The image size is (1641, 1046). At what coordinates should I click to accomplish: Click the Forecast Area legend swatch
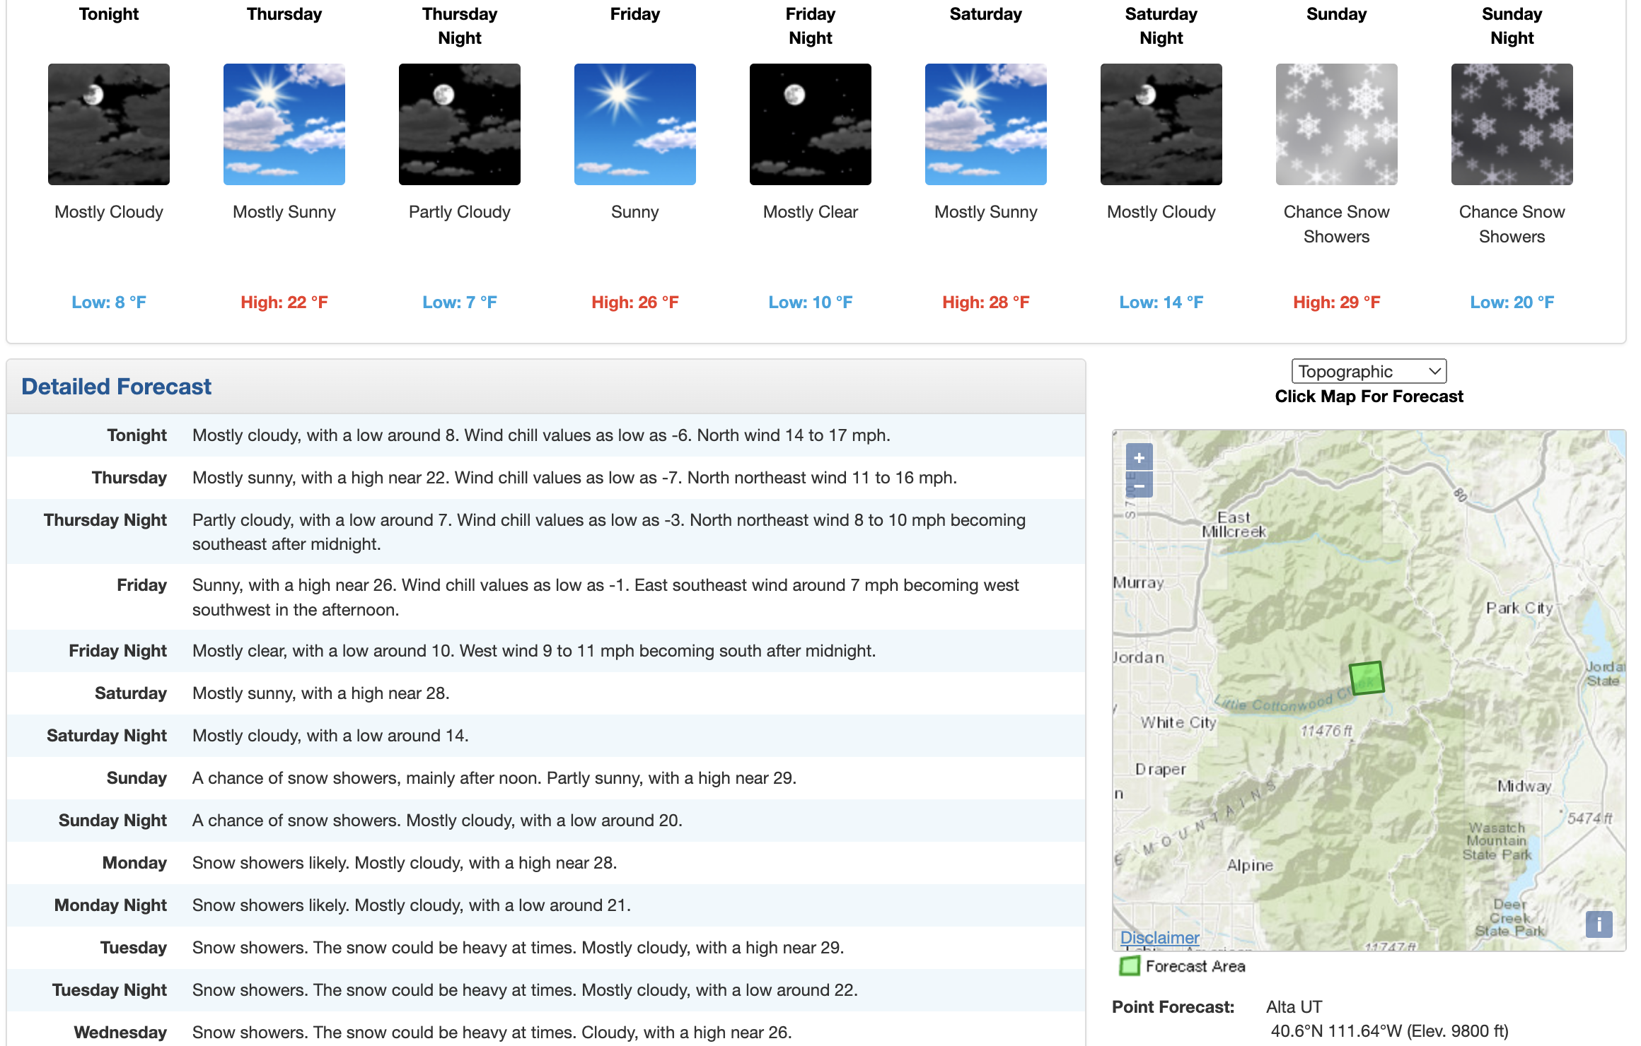click(x=1130, y=965)
